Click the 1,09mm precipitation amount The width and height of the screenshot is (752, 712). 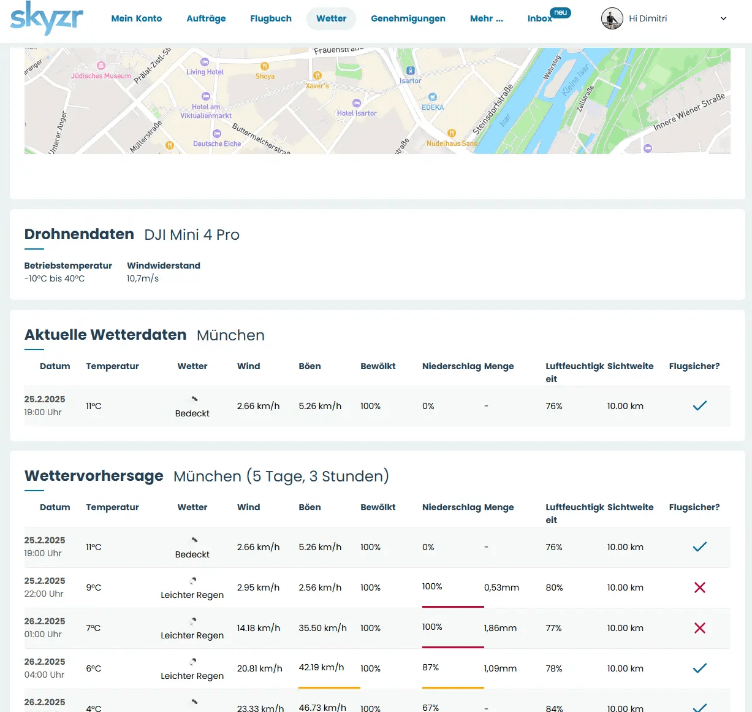tap(500, 668)
